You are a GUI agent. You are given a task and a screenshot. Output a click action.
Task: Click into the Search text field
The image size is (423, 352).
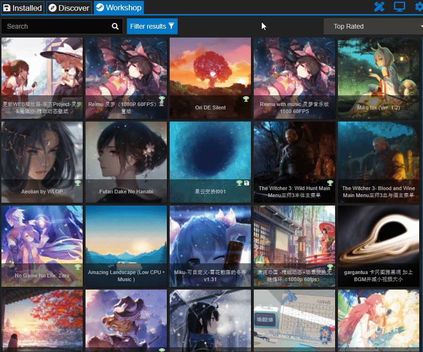56,27
